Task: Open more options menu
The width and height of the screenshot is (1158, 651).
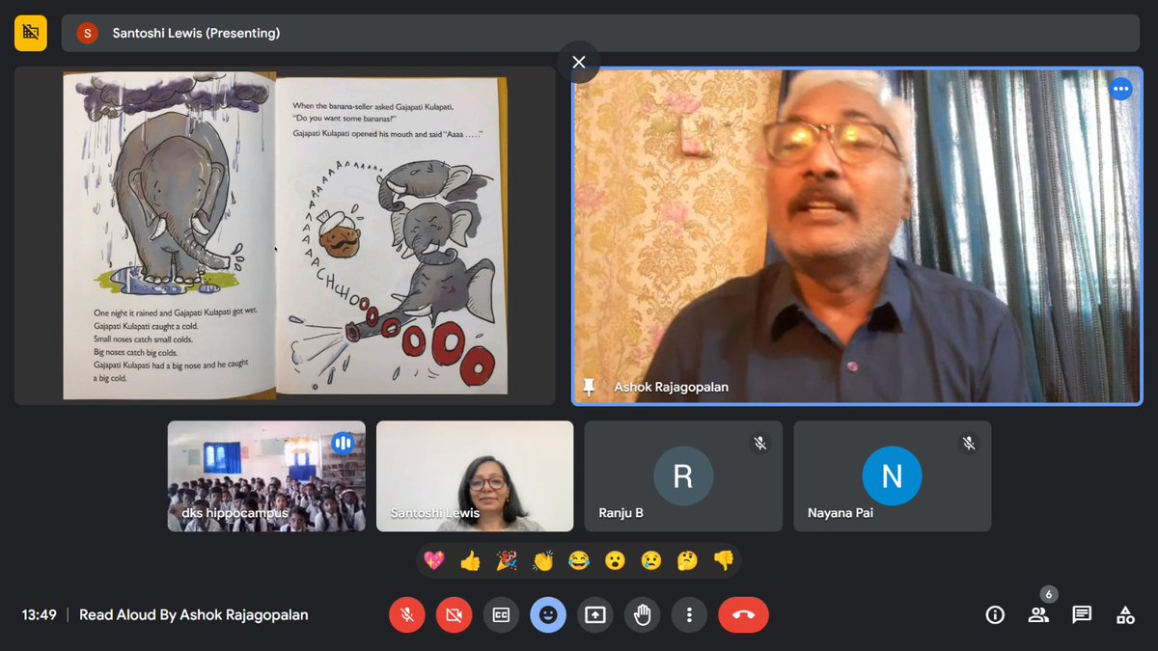Action: point(689,614)
